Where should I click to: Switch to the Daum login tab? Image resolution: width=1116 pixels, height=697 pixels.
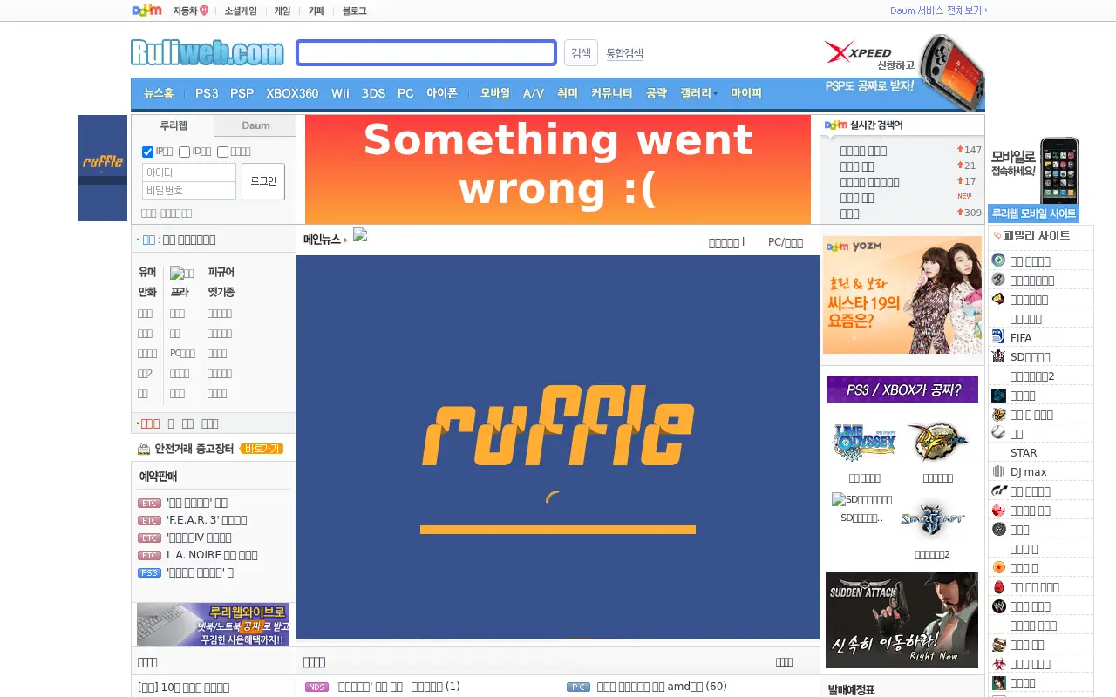point(255,125)
